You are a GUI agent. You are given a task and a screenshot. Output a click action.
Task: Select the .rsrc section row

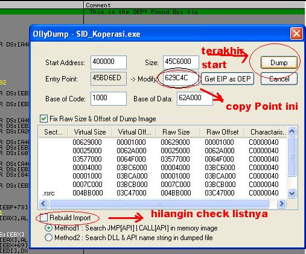162,193
